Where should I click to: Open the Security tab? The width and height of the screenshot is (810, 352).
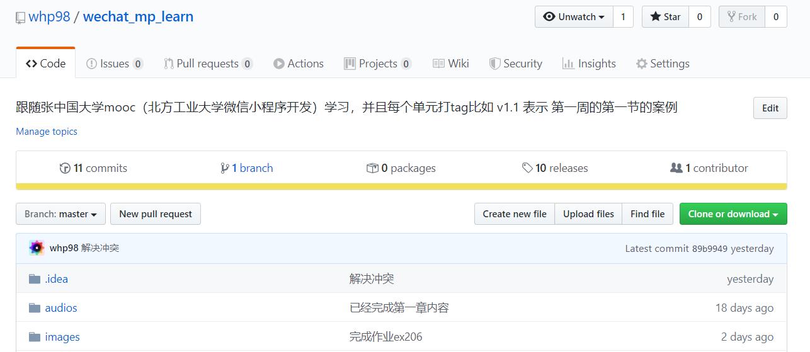516,64
